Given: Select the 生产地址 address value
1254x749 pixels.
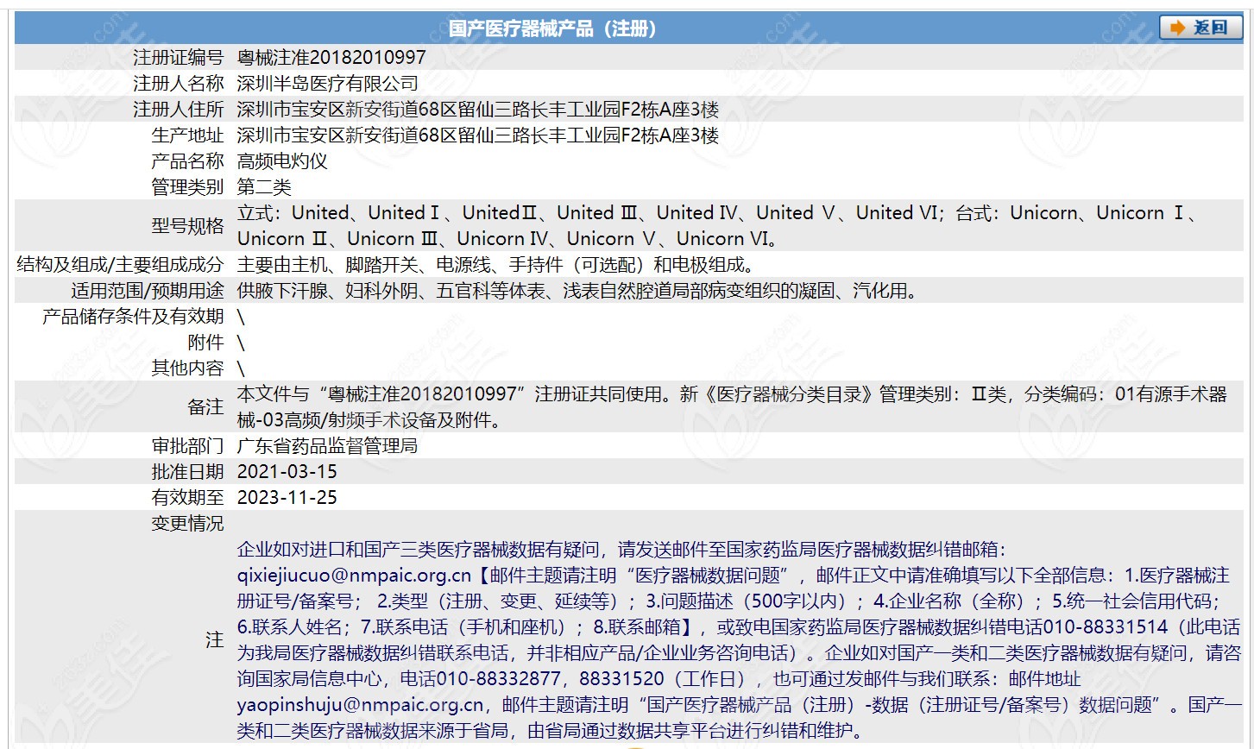Looking at the screenshot, I should click(478, 135).
